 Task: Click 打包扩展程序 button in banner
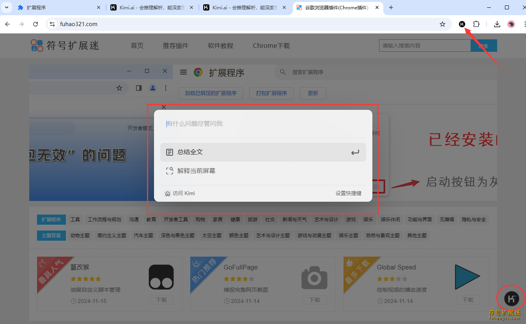tap(271, 93)
